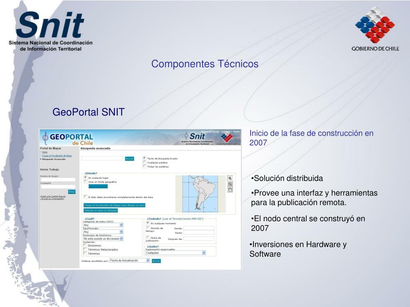Click 'Cargar el Visualizador de Mapas para dibujar' button
Image resolution: width=410 pixels, height=307 pixels.
click(114, 205)
